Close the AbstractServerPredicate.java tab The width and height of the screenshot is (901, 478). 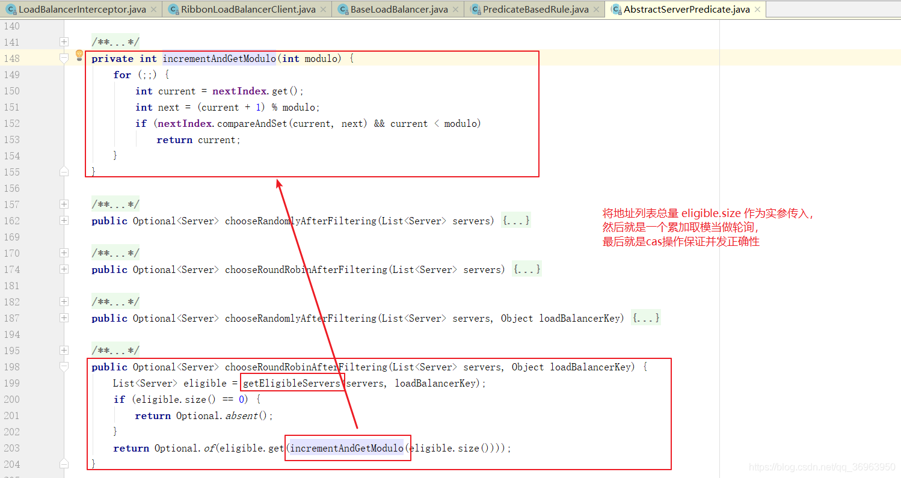click(x=757, y=10)
